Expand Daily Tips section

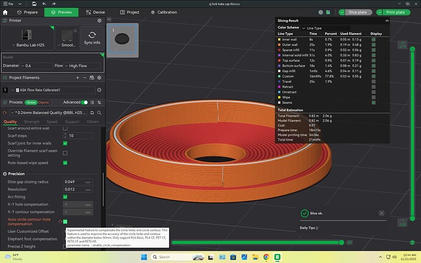309,228
